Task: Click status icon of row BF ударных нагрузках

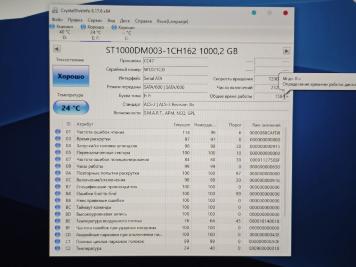Action: pos(58,227)
